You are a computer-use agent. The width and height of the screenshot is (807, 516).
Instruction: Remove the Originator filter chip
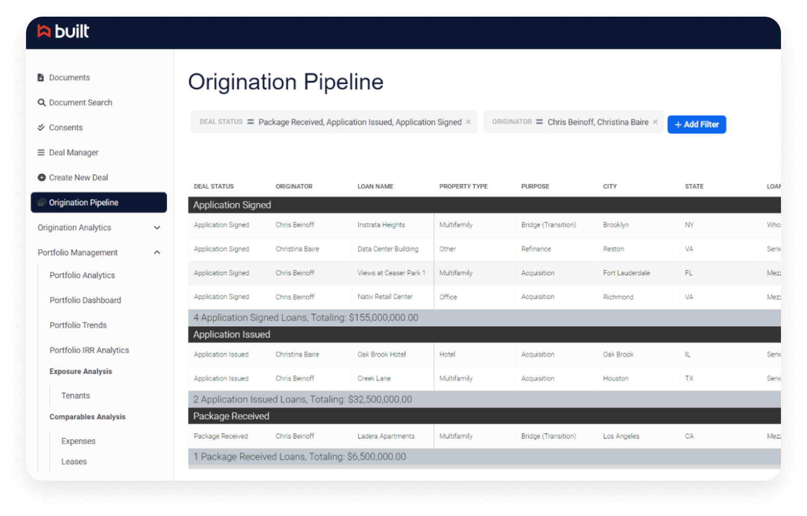pyautogui.click(x=655, y=122)
